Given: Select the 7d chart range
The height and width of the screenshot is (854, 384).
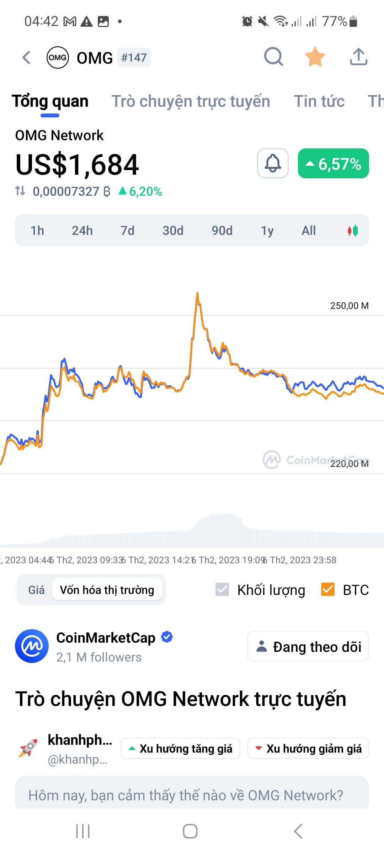Looking at the screenshot, I should click(x=127, y=231).
